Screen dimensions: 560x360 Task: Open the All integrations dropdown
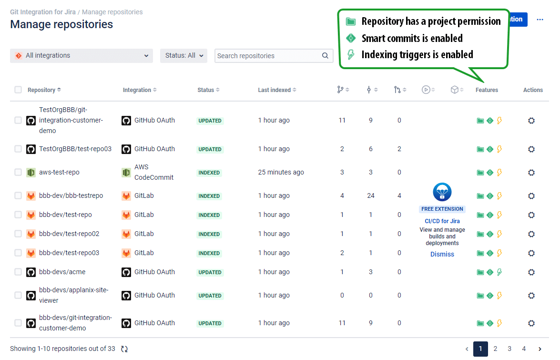(81, 56)
